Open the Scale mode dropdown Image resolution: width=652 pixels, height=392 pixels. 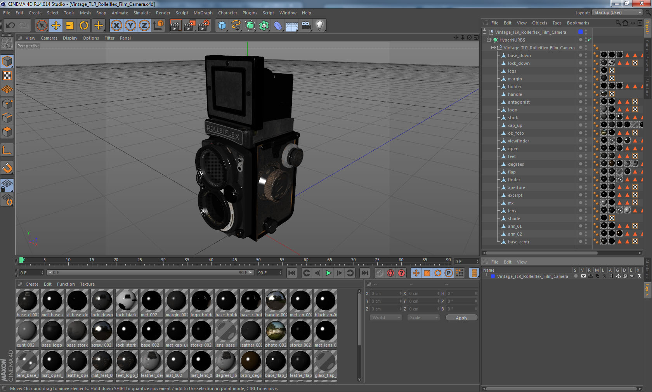423,317
